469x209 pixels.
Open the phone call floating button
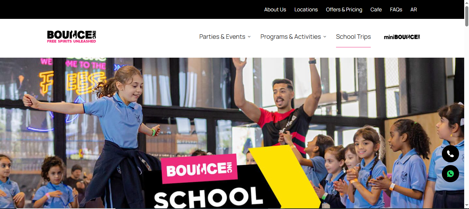point(450,154)
